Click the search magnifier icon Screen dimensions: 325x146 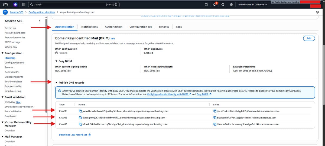click(31, 5)
